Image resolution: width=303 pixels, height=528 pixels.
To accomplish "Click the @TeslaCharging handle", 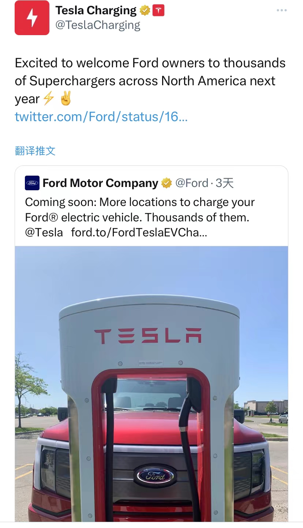I will 98,25.
